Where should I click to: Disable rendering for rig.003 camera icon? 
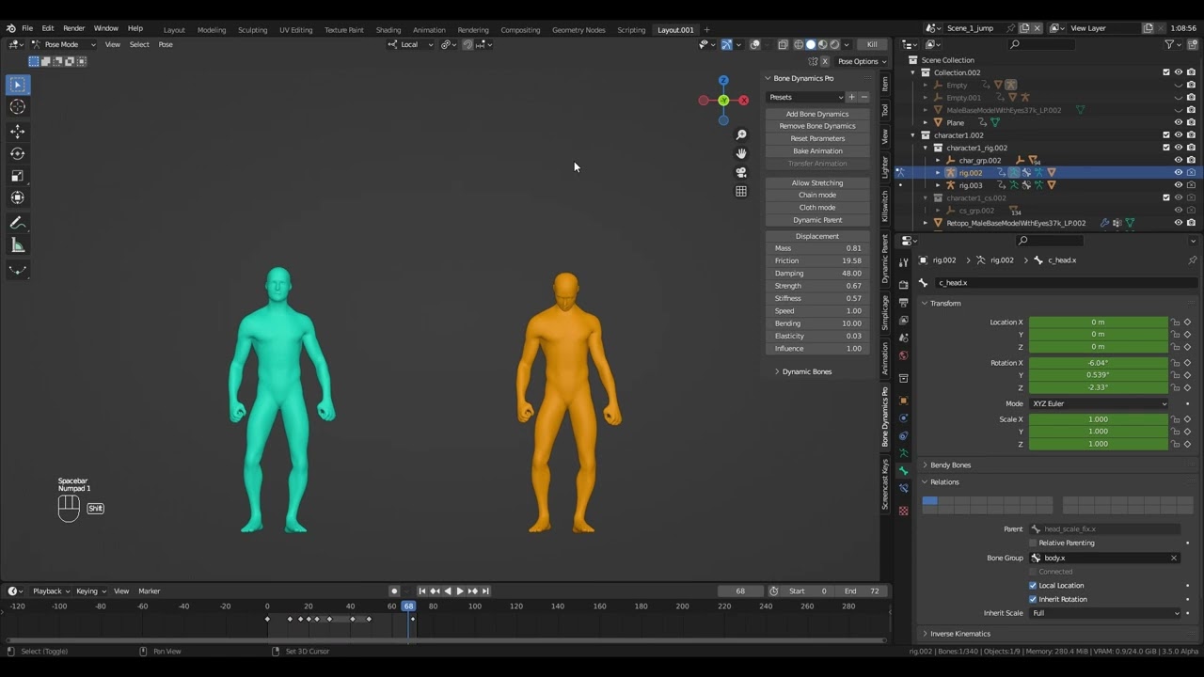pyautogui.click(x=1192, y=185)
